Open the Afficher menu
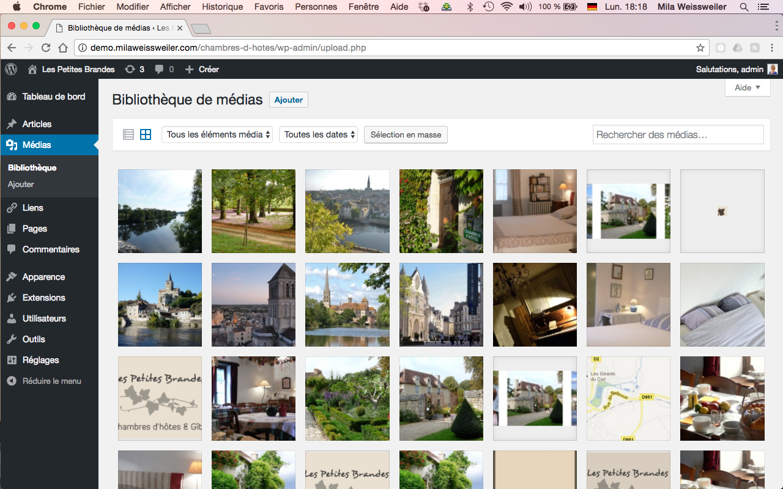Viewport: 783px width, 489px height. point(176,7)
